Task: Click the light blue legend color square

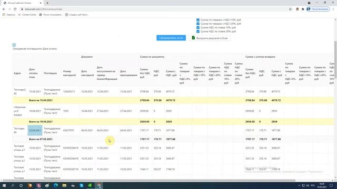Action: tap(14, 45)
